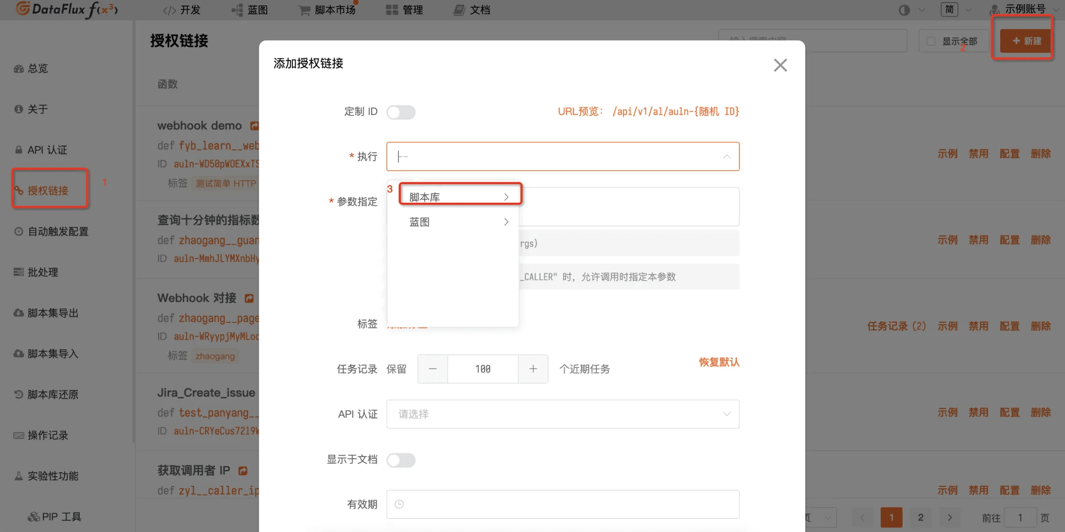Open the API 认证 select dropdown
This screenshot has width=1065, height=532.
coord(563,414)
